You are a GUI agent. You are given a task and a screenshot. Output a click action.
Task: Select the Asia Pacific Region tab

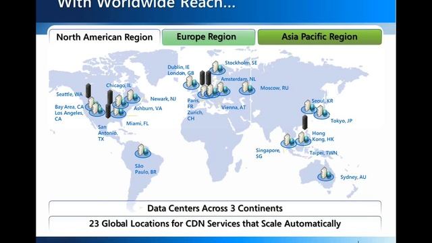click(x=319, y=37)
